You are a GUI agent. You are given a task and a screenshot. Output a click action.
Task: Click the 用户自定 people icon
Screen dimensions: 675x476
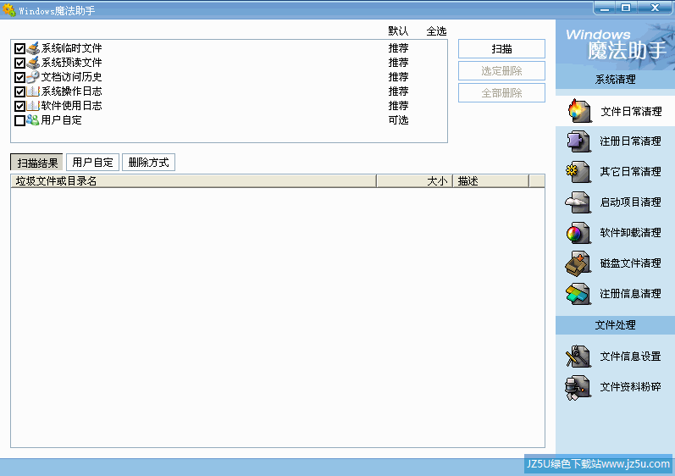point(33,120)
